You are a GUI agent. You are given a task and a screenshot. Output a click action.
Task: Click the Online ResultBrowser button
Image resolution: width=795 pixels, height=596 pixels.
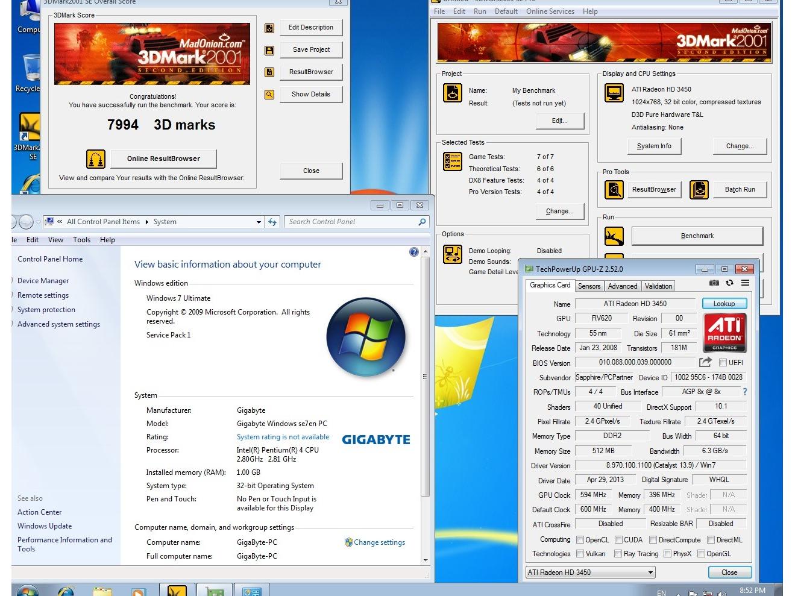coord(163,159)
